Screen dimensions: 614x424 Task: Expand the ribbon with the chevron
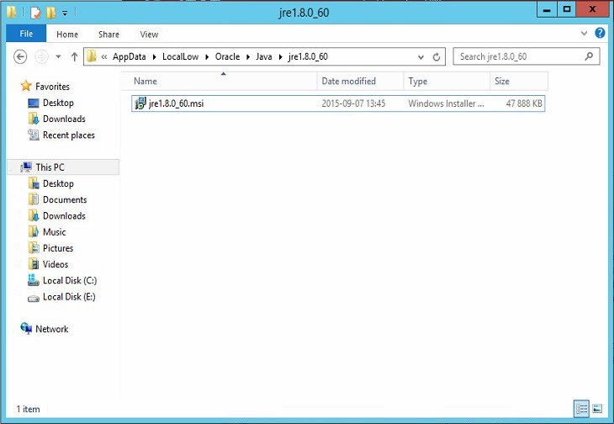point(584,34)
